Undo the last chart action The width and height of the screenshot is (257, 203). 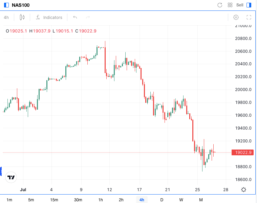(x=75, y=17)
